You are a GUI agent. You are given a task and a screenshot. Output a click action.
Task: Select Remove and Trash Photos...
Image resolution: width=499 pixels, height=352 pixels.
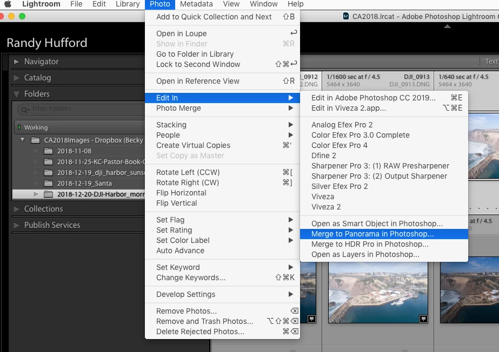(x=222, y=321)
